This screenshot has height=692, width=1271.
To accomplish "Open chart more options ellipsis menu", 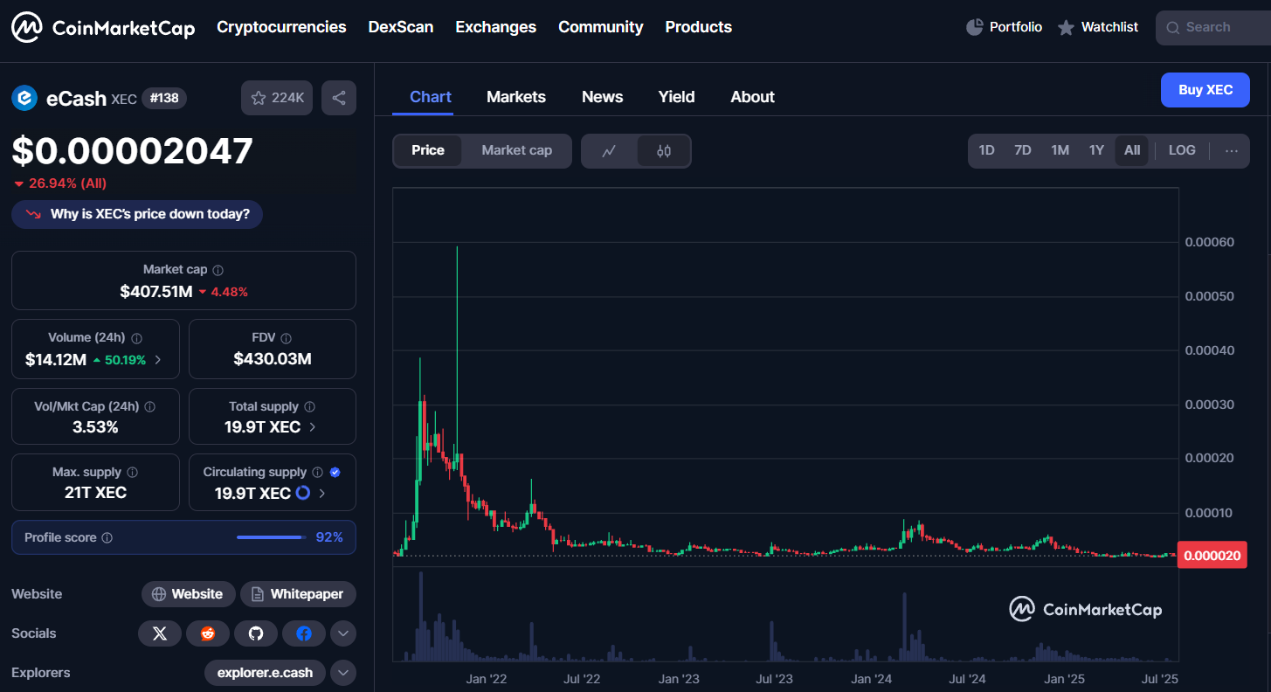I will pyautogui.click(x=1232, y=150).
